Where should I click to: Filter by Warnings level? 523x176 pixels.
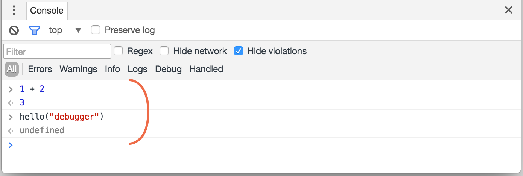click(x=78, y=69)
